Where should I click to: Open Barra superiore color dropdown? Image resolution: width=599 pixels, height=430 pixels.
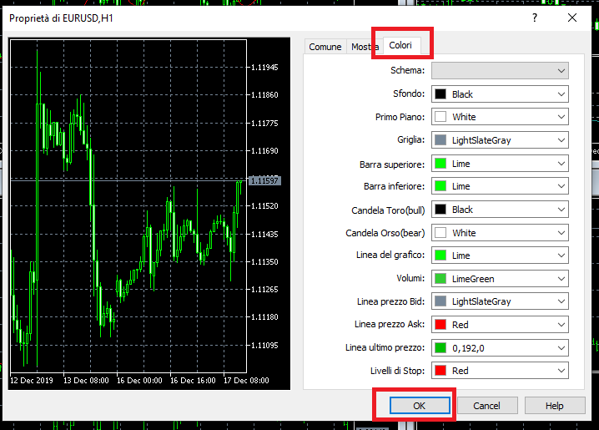500,164
